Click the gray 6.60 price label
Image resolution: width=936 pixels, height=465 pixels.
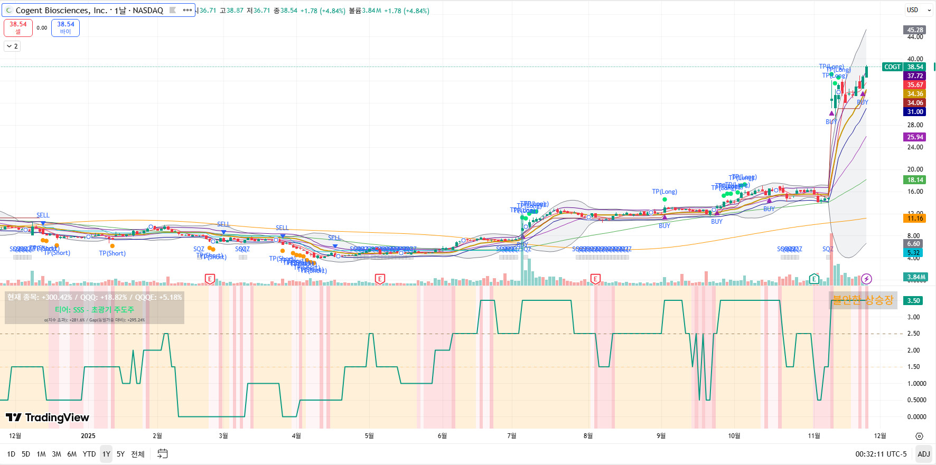tap(914, 244)
